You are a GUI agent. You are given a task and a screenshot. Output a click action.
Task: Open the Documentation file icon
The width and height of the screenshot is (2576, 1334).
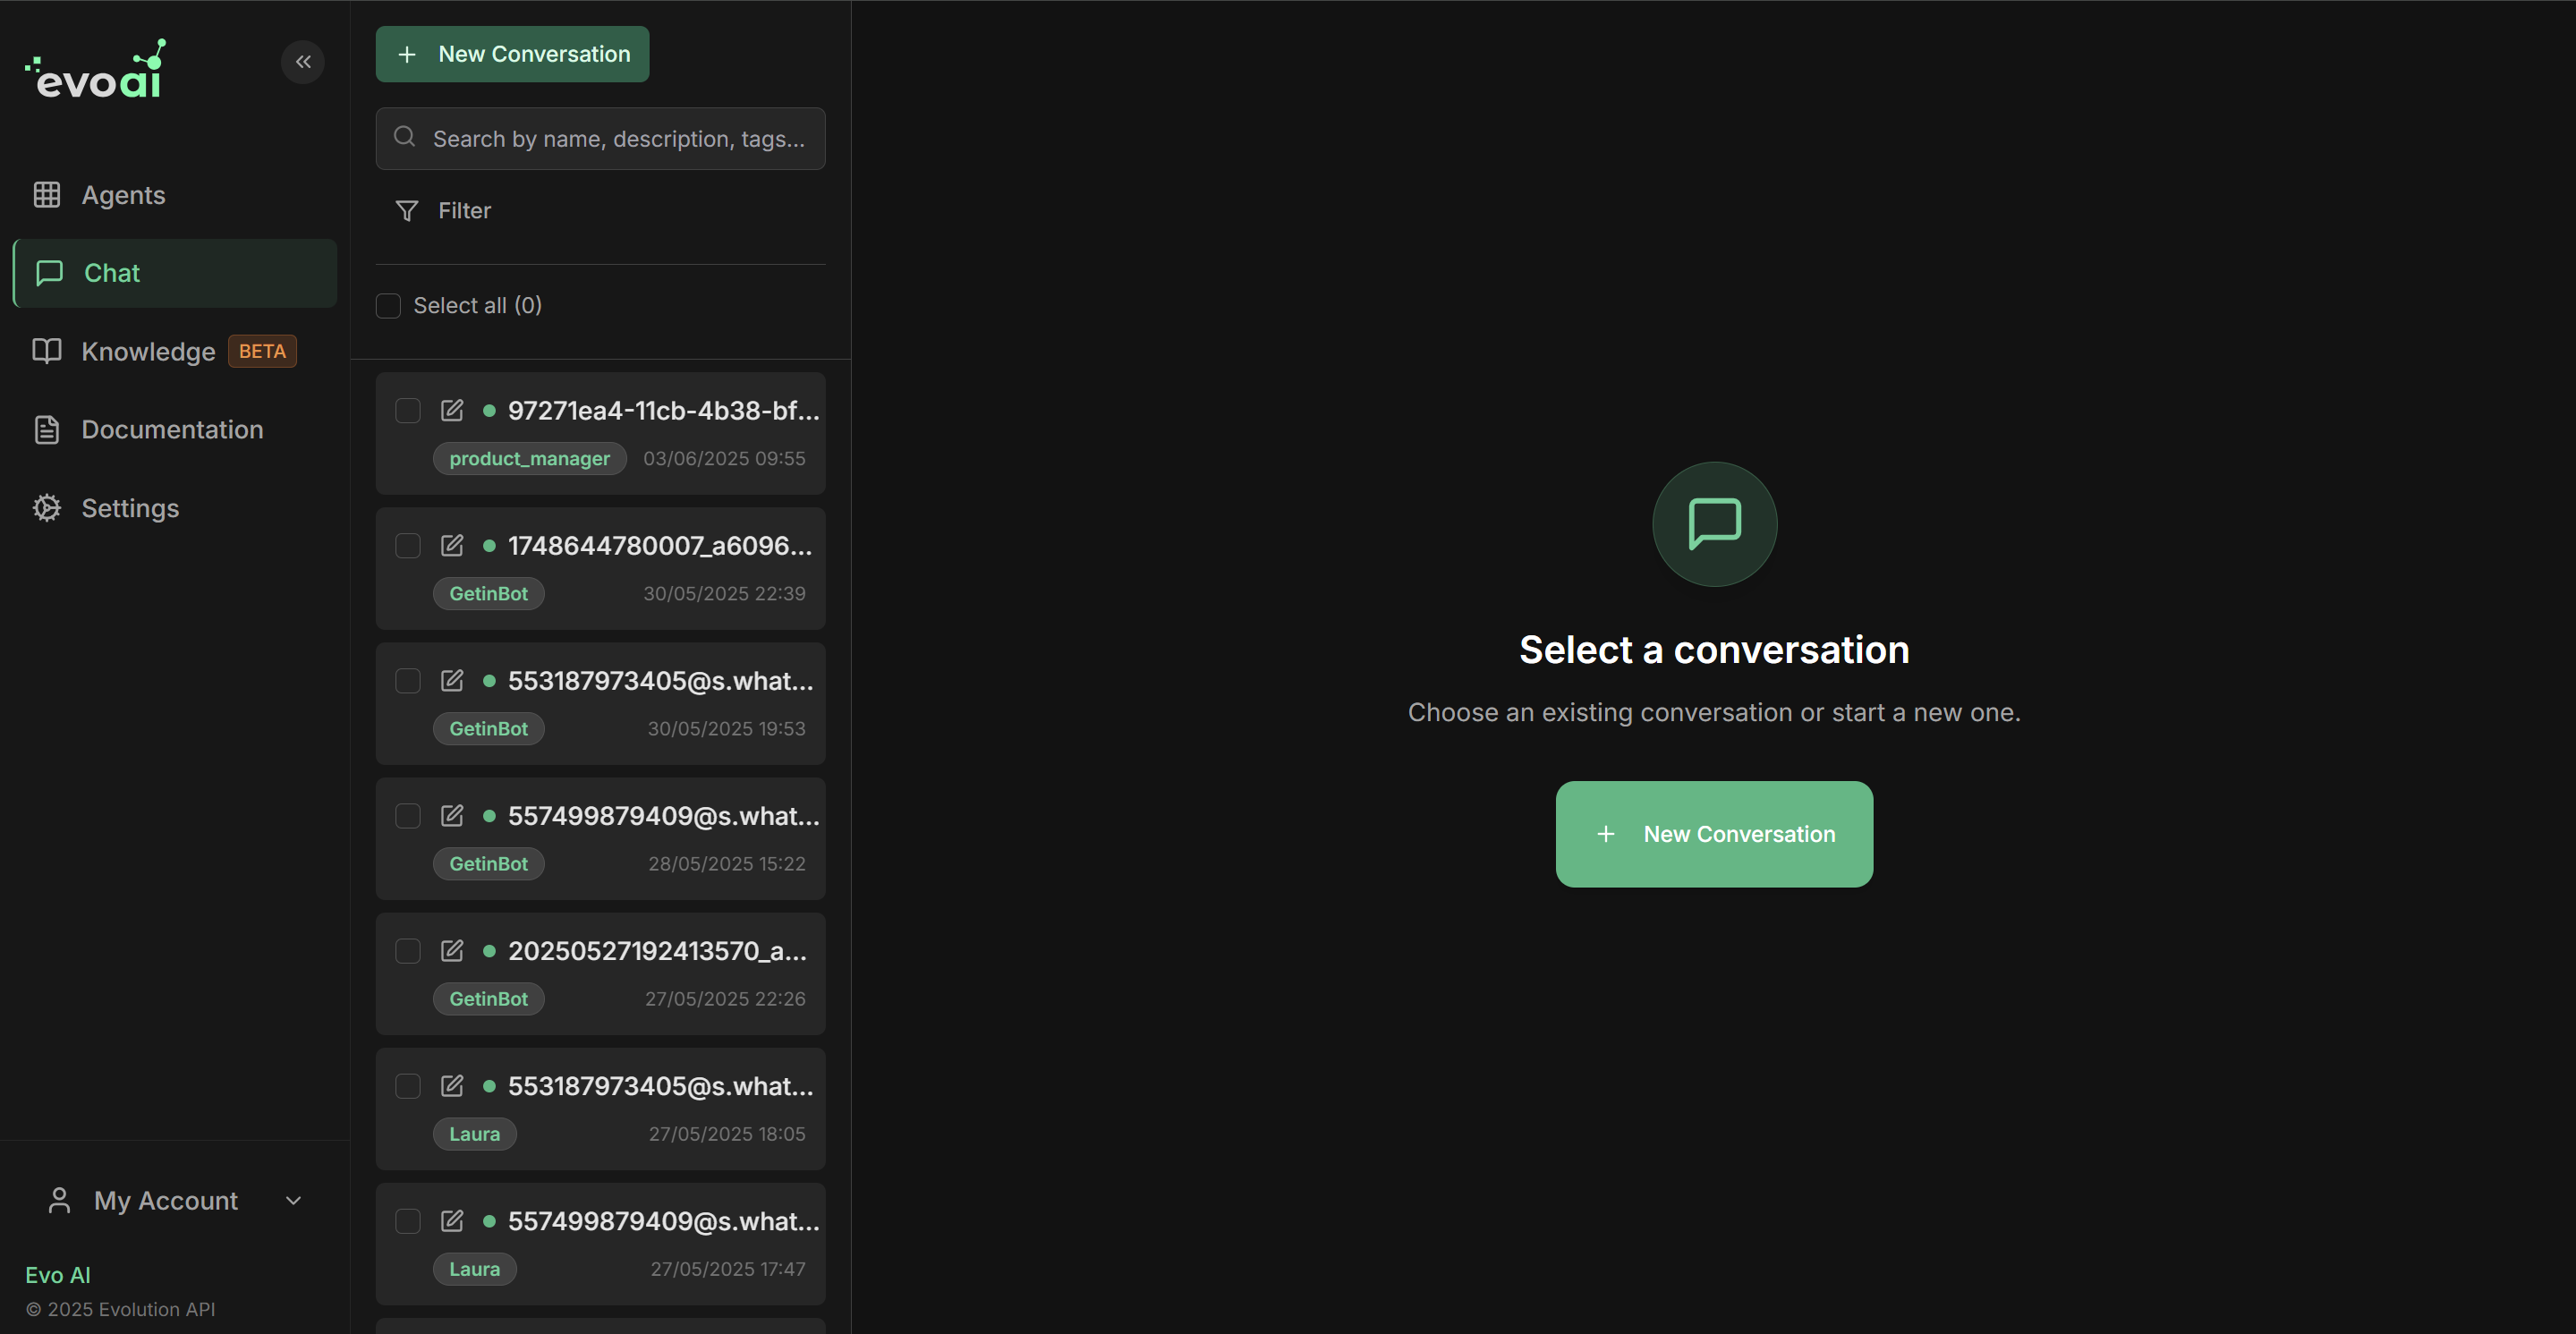(46, 429)
